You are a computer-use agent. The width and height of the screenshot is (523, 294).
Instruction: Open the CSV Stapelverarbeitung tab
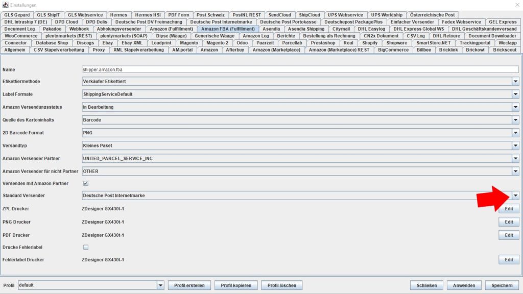[59, 50]
